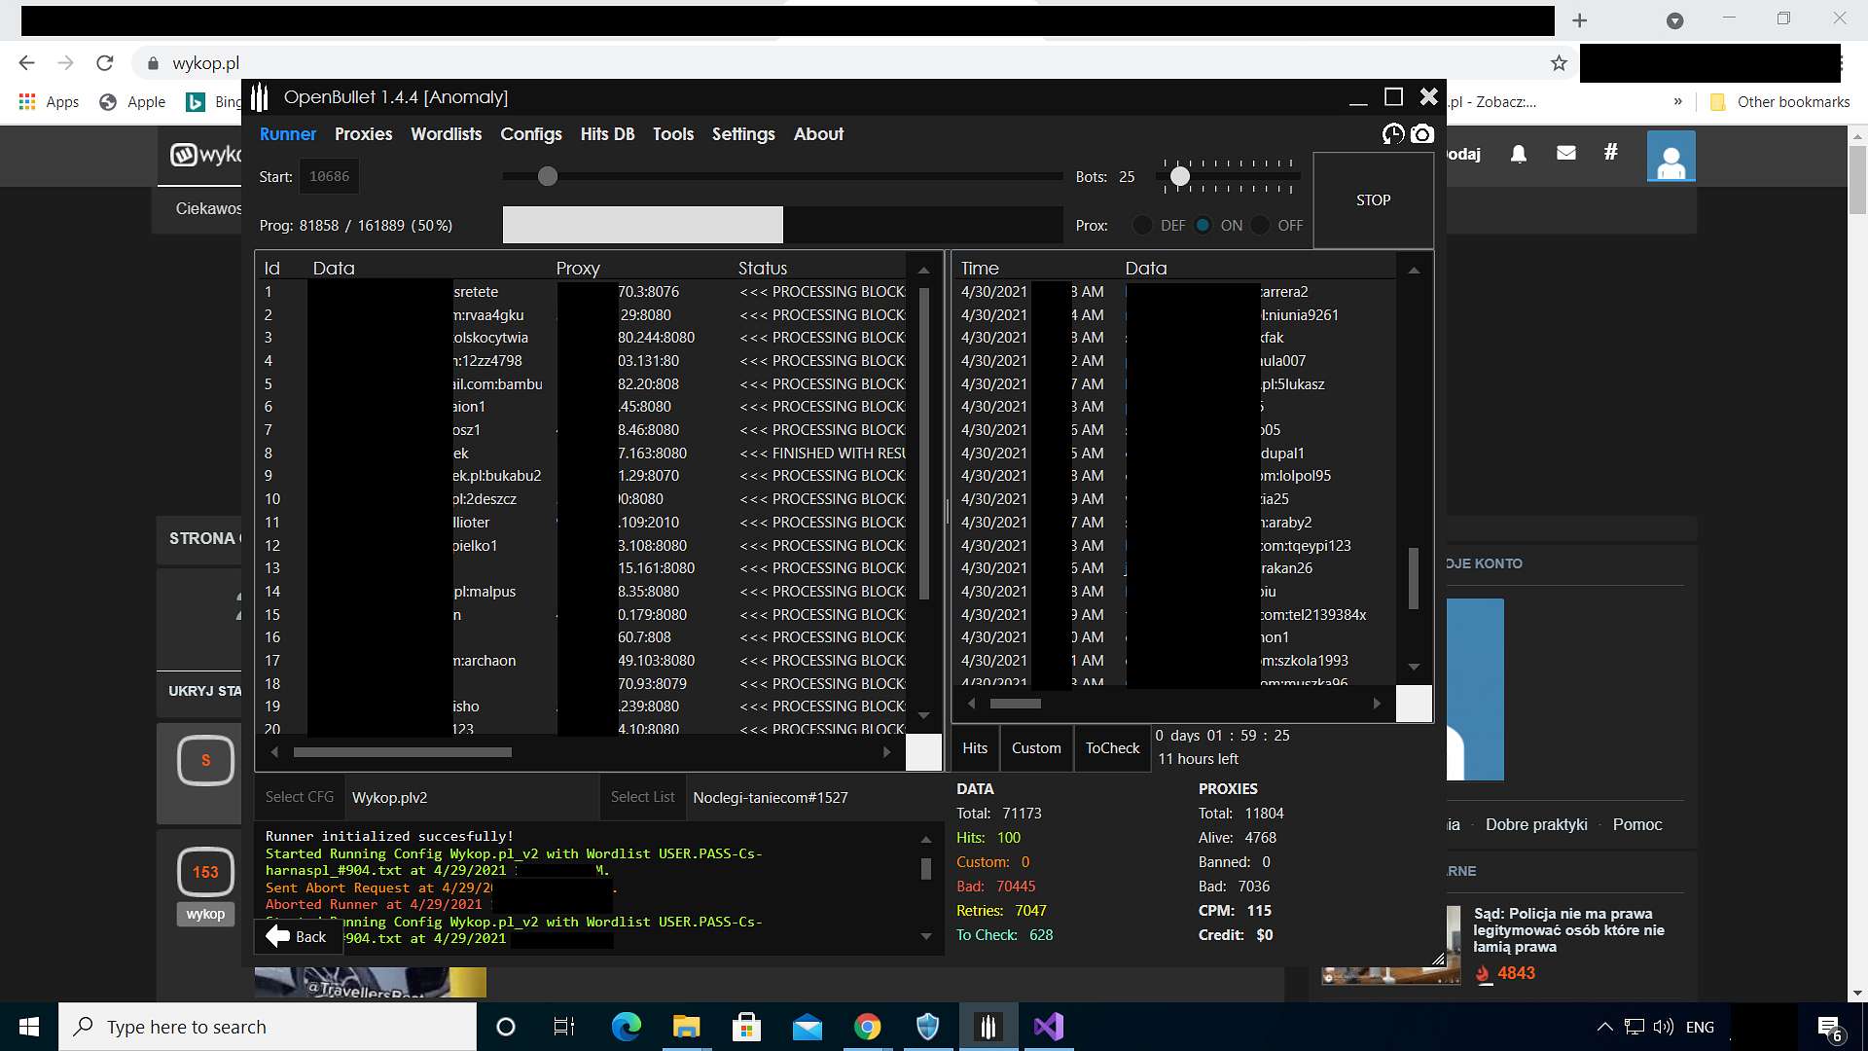The image size is (1868, 1051).
Task: Click the progress bar
Action: pyautogui.click(x=782, y=225)
